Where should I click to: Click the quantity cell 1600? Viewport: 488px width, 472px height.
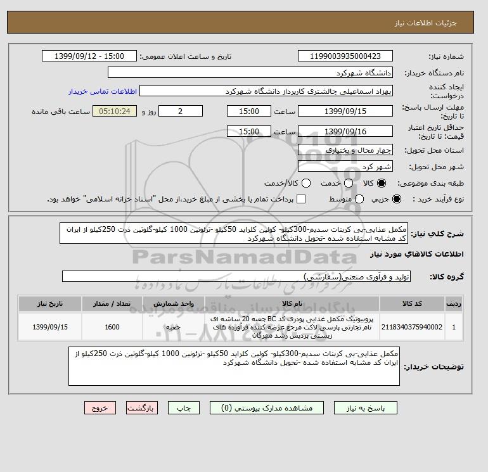(x=112, y=327)
